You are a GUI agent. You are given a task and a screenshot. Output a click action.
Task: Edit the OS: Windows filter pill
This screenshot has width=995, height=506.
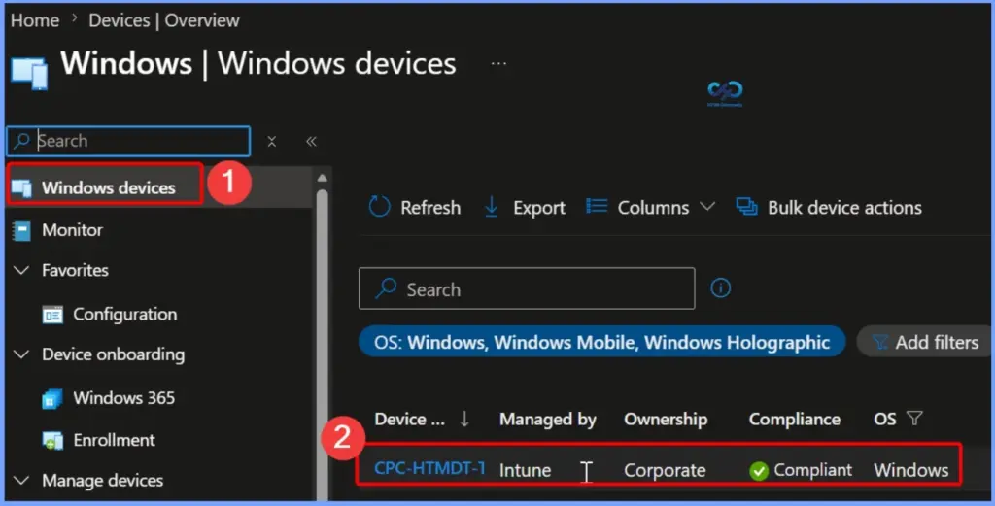click(x=601, y=343)
